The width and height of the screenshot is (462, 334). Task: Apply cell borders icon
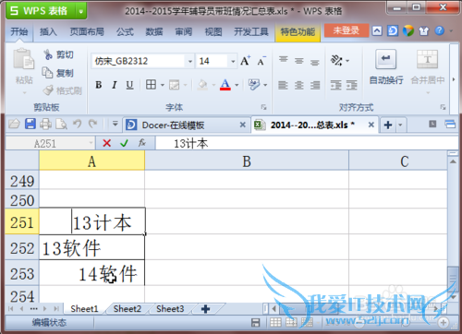point(151,85)
